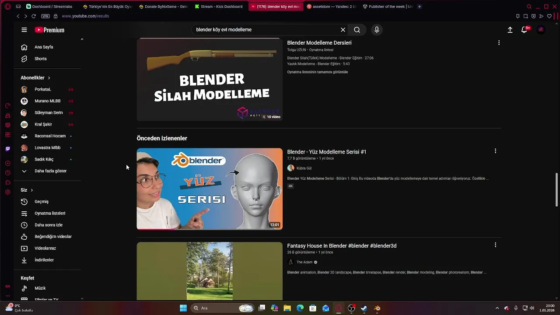Open Opera sidebar settings gear
The height and width of the screenshot is (315, 560).
click(x=7, y=192)
